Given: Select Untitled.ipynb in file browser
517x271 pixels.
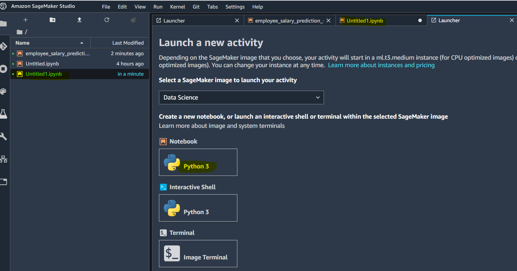Looking at the screenshot, I should point(80,64).
